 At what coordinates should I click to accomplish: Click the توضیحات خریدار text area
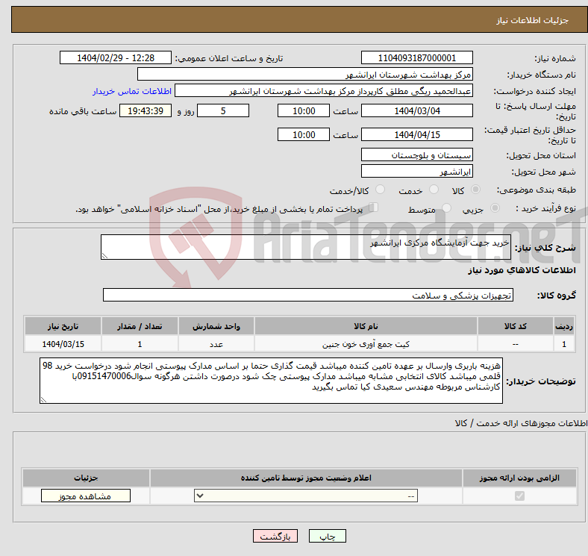(271, 381)
